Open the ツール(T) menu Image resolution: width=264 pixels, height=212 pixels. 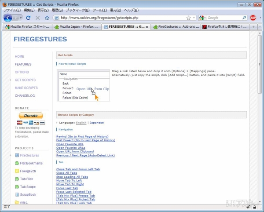coord(100,10)
